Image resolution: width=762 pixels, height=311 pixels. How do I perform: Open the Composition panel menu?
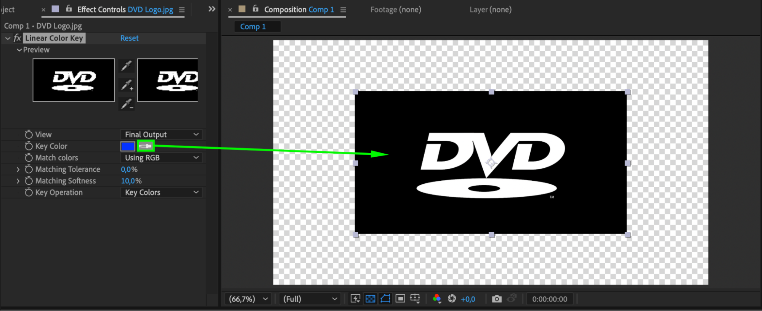point(343,10)
